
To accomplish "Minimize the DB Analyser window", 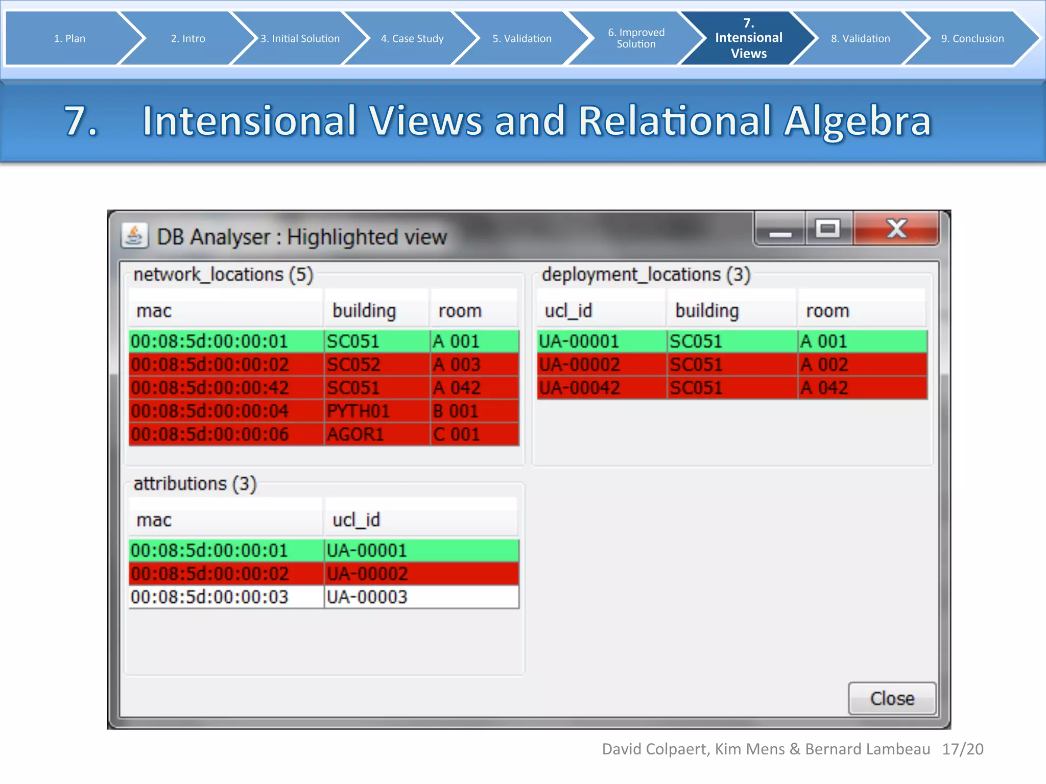I will [x=780, y=231].
